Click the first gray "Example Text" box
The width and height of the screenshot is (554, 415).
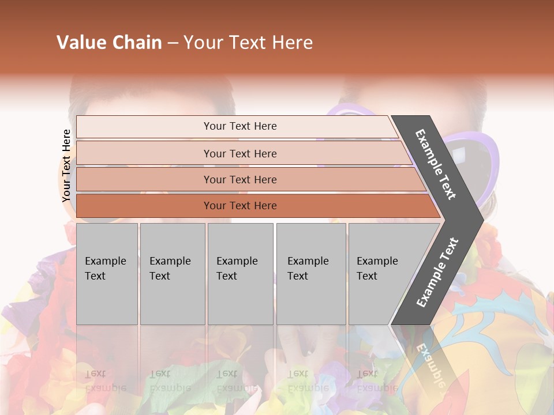point(107,274)
